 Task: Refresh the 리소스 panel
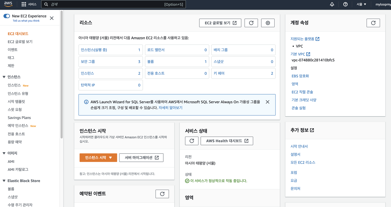pos(251,23)
